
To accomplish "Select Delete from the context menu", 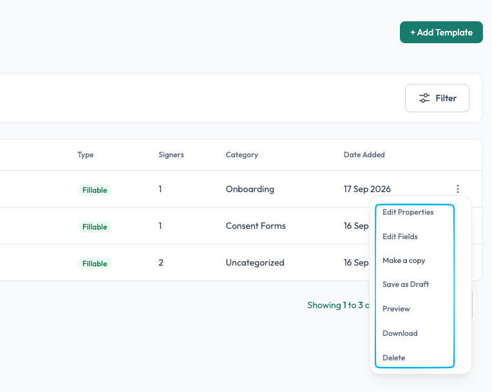I will (393, 358).
